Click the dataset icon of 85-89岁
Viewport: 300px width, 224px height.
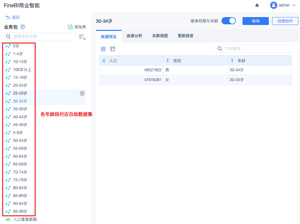[8, 196]
